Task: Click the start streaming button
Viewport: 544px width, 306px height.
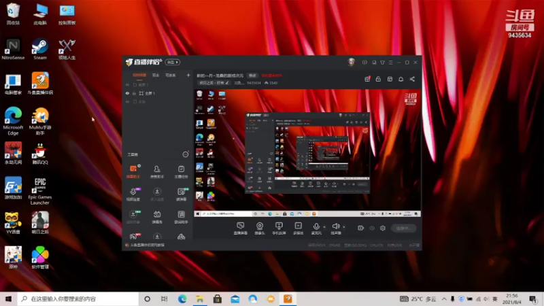Action: pyautogui.click(x=403, y=228)
